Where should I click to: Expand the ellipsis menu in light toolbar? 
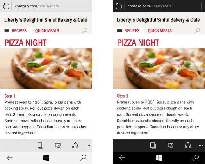click(x=88, y=145)
